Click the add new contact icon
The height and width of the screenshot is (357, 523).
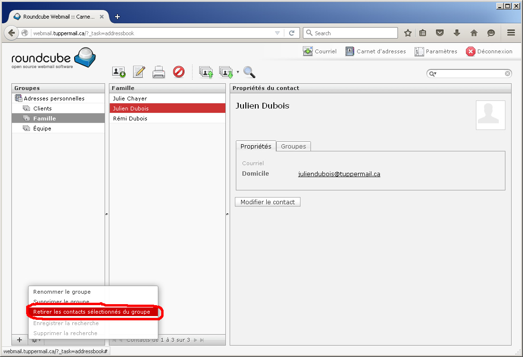pyautogui.click(x=118, y=72)
